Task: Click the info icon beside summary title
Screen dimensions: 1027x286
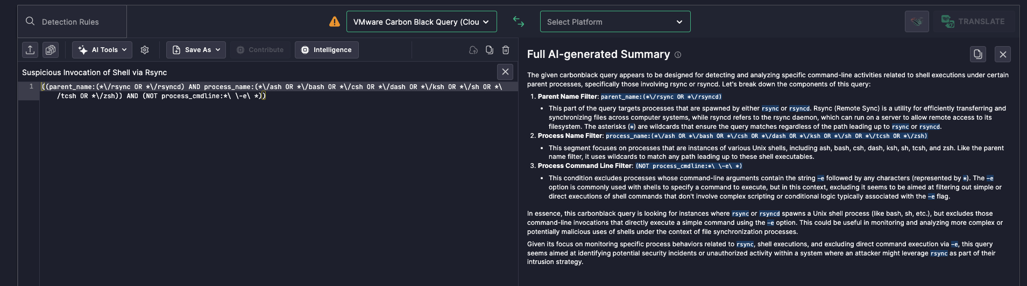Action: (678, 55)
